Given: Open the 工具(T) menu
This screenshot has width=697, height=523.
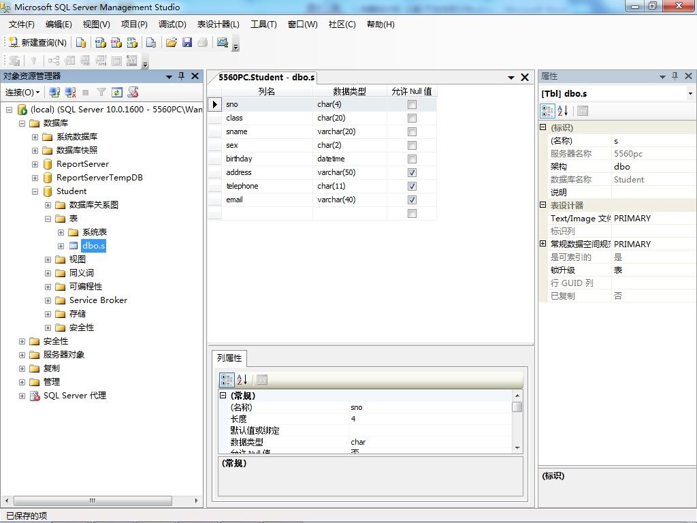Looking at the screenshot, I should pyautogui.click(x=263, y=25).
